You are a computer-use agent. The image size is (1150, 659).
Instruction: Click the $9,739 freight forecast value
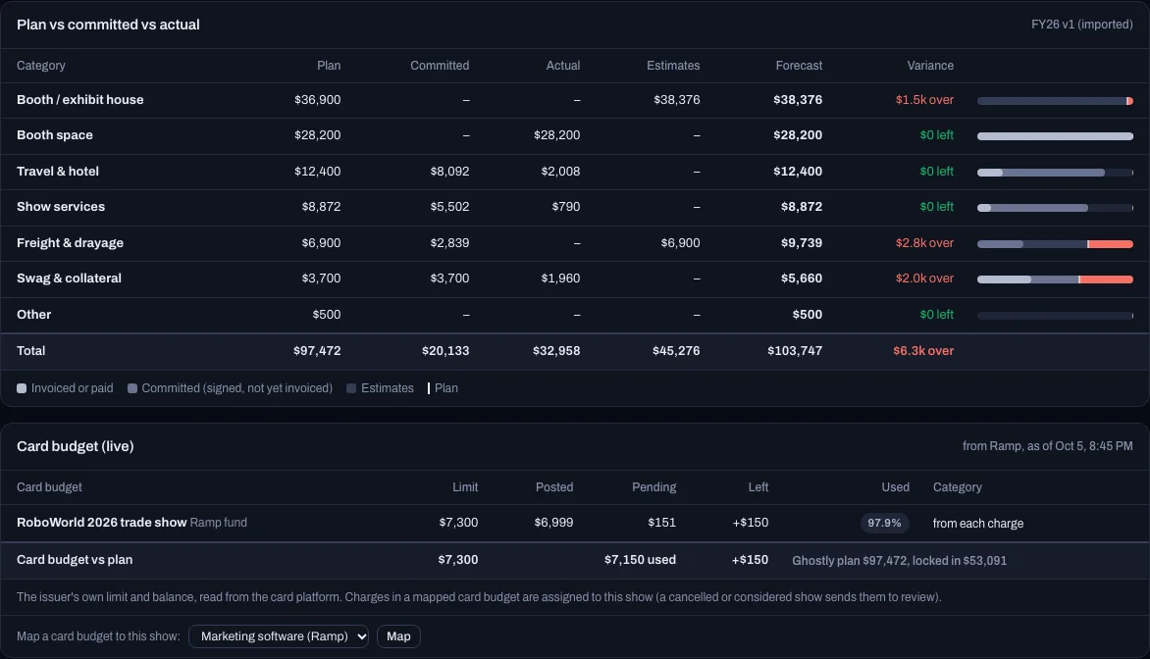pos(801,242)
